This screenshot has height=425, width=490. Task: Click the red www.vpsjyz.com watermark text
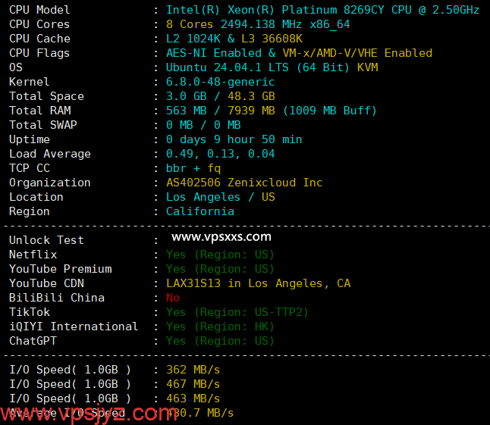89,414
